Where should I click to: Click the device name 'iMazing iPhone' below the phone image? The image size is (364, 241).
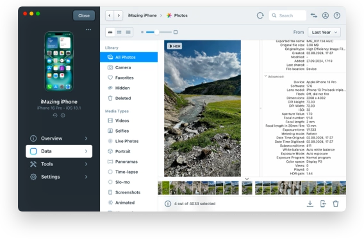(x=59, y=102)
